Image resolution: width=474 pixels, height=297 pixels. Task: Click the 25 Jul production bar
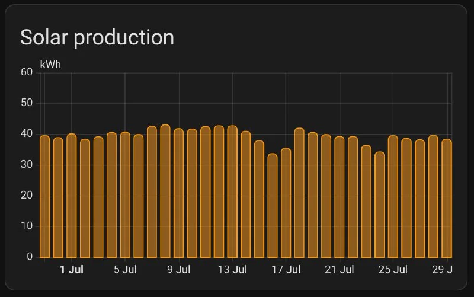click(393, 197)
